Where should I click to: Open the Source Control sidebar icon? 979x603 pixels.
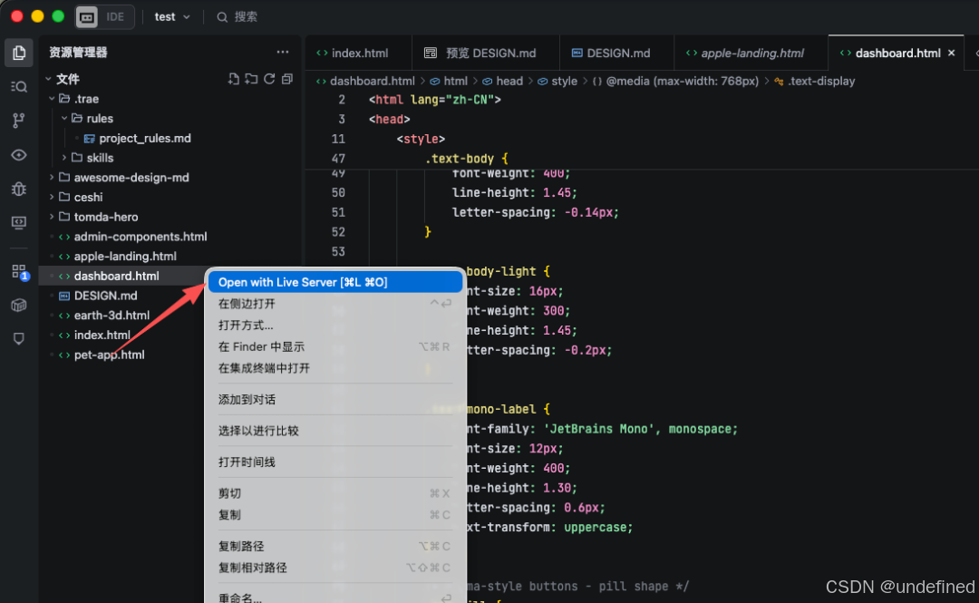(18, 120)
